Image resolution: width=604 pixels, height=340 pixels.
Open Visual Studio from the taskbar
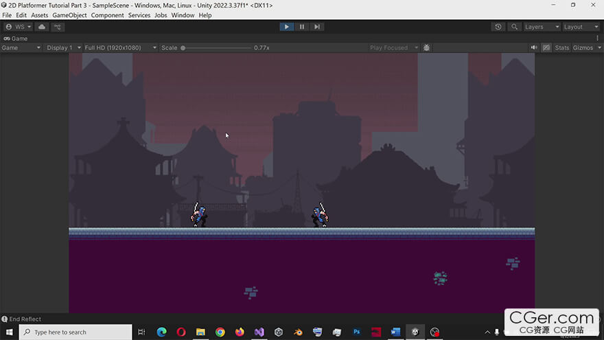tap(259, 332)
